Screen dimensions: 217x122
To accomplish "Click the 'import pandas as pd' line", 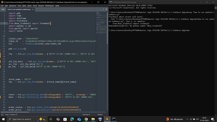I will tap(19, 26).
